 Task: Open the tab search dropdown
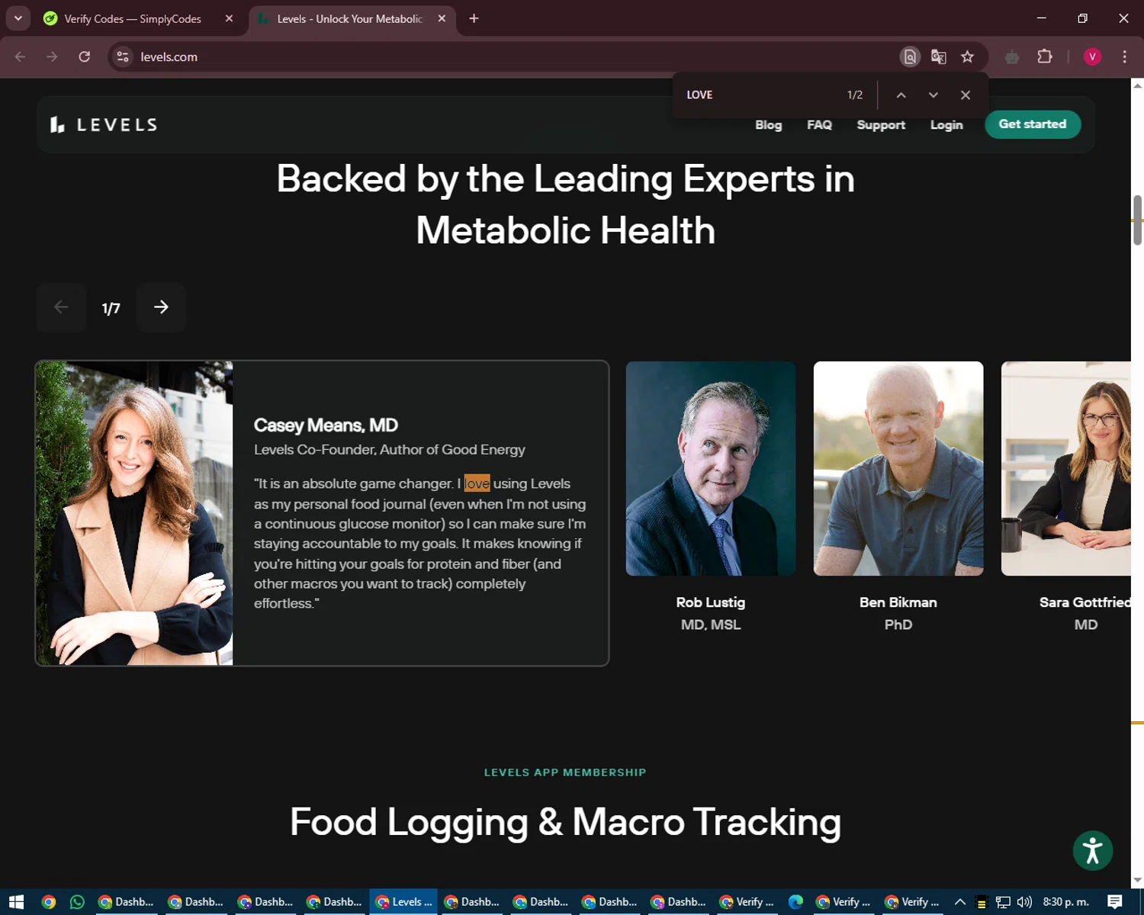(18, 18)
